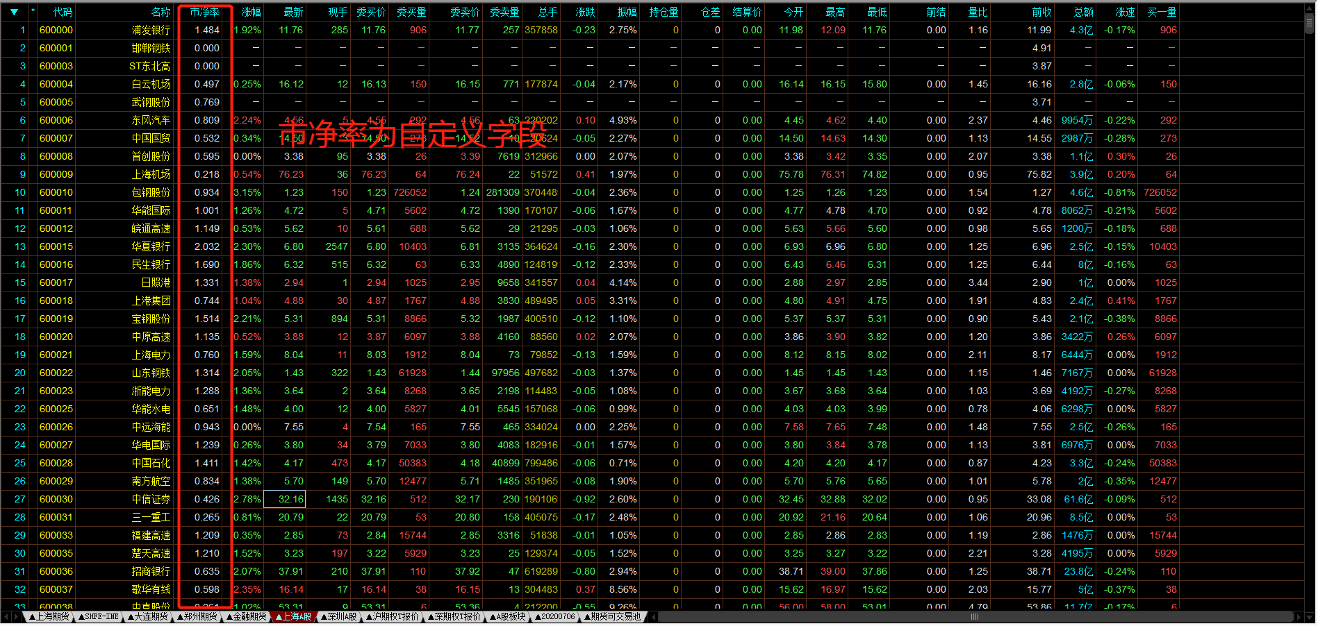
Task: Switch to the 上海期货 tab
Action: [49, 616]
